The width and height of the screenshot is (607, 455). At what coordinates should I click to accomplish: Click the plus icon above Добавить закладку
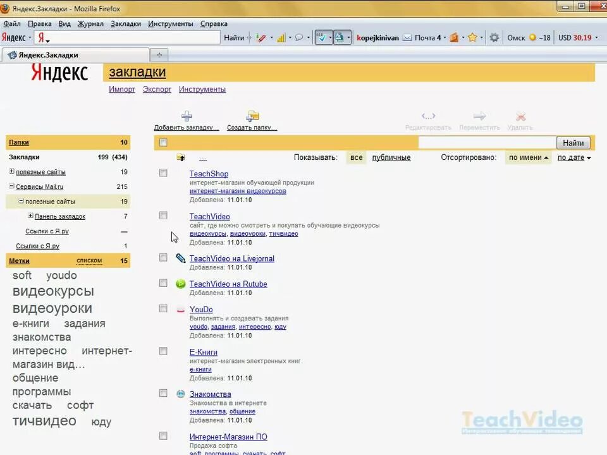[x=187, y=116]
